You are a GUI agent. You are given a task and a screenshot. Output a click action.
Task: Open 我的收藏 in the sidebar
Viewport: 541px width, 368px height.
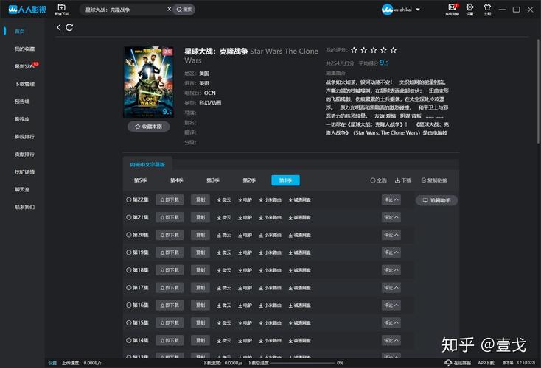(x=24, y=49)
